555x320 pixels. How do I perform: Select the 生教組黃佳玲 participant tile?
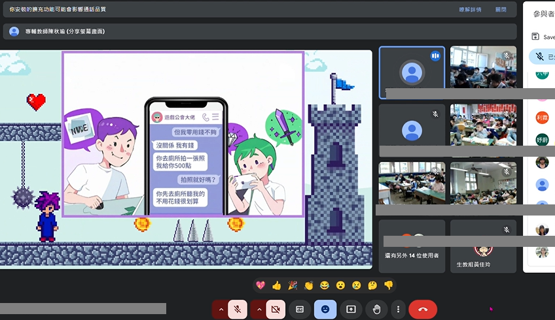[483, 246]
